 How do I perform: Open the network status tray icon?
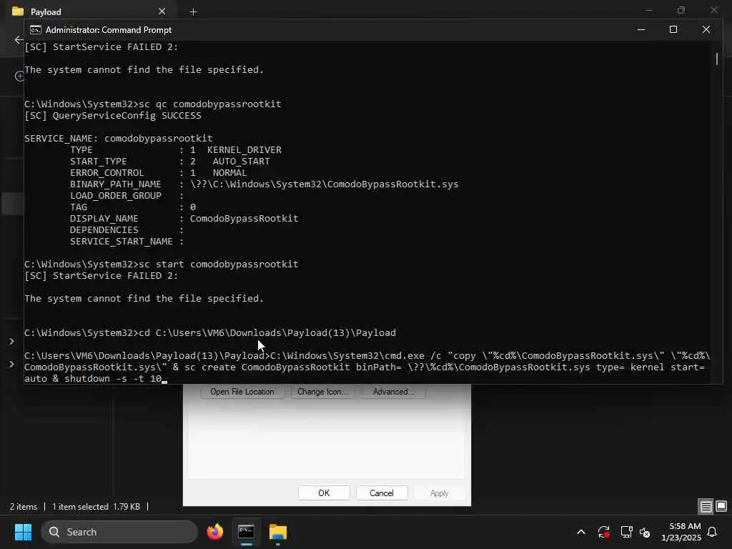626,532
